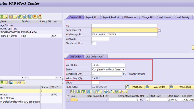This screenshot has width=194, height=109.
Task: Select the VAS Order tab
Action: point(75,57)
